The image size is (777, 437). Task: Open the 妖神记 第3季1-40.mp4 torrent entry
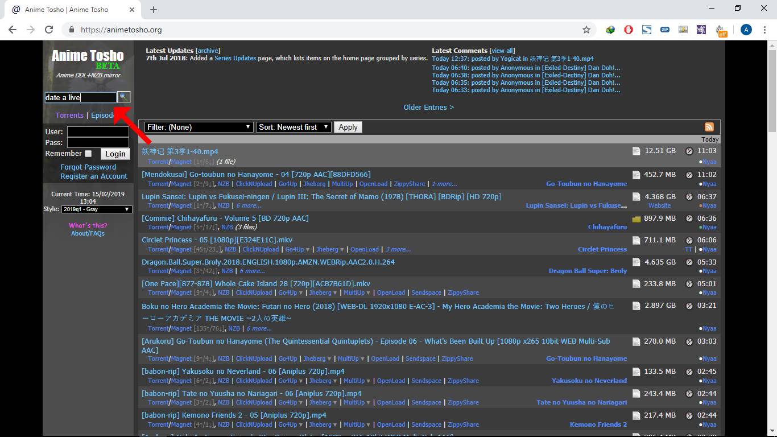coord(180,151)
